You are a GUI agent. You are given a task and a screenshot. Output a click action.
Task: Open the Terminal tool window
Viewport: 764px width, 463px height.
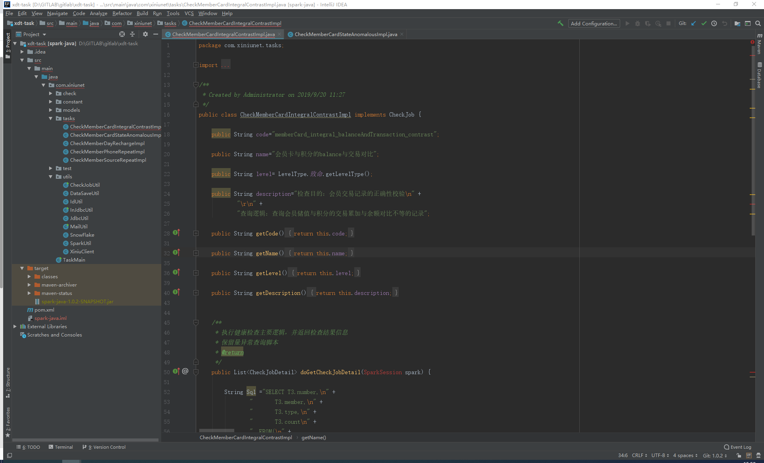tap(61, 447)
